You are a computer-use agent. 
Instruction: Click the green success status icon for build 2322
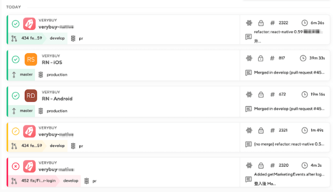tap(15, 24)
